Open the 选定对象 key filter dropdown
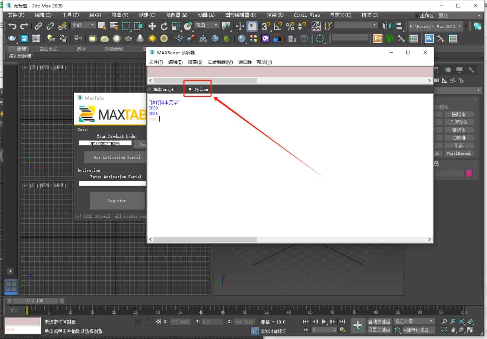The width and height of the screenshot is (487, 339). pyautogui.click(x=414, y=321)
